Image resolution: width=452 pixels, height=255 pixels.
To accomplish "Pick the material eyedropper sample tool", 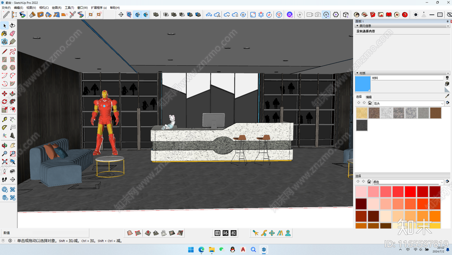I will click(447, 96).
